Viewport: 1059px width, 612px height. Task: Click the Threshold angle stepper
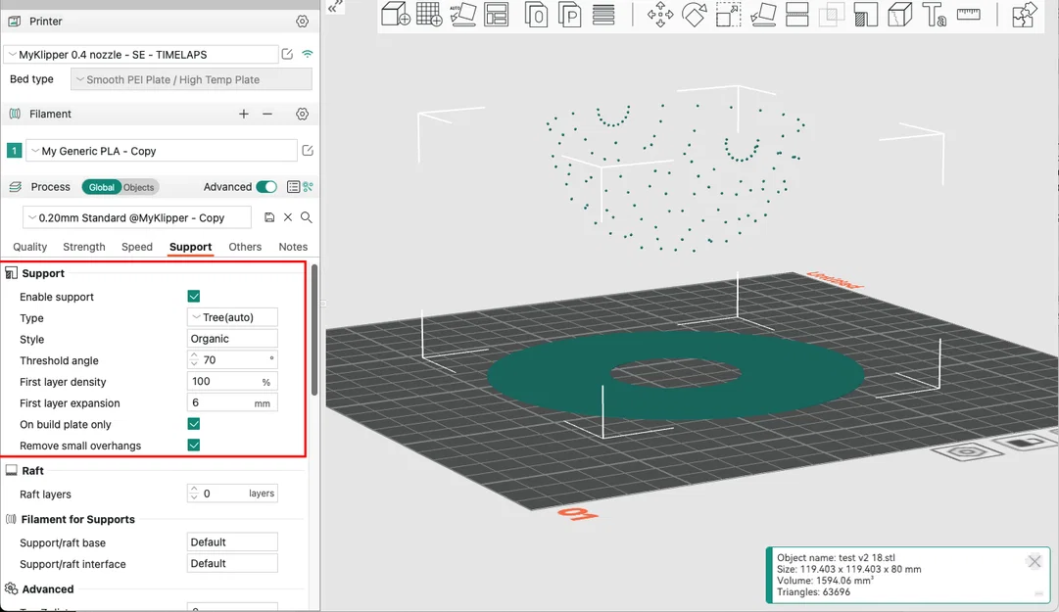click(x=194, y=359)
